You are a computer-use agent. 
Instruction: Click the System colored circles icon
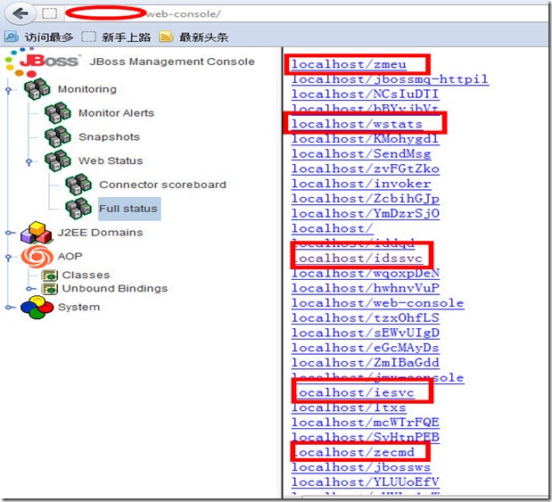point(37,308)
